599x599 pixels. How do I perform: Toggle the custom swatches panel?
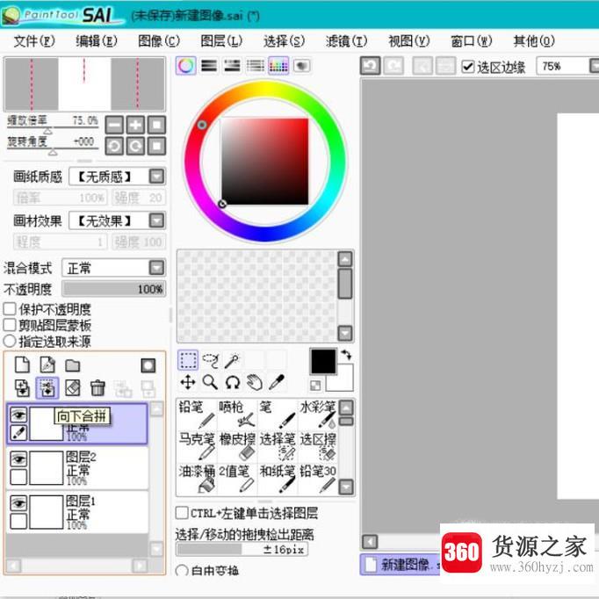point(278,66)
